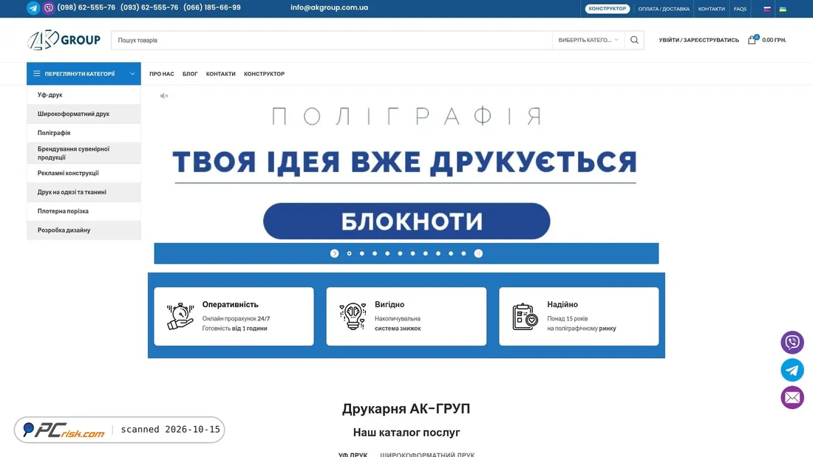Open Широкоформатний друк category in sidebar
The height and width of the screenshot is (457, 813).
(x=84, y=114)
